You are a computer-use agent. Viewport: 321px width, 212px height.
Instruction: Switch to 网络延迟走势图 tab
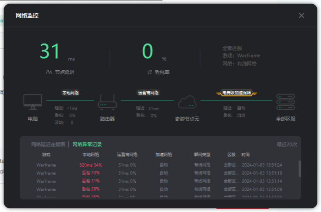[48, 145]
